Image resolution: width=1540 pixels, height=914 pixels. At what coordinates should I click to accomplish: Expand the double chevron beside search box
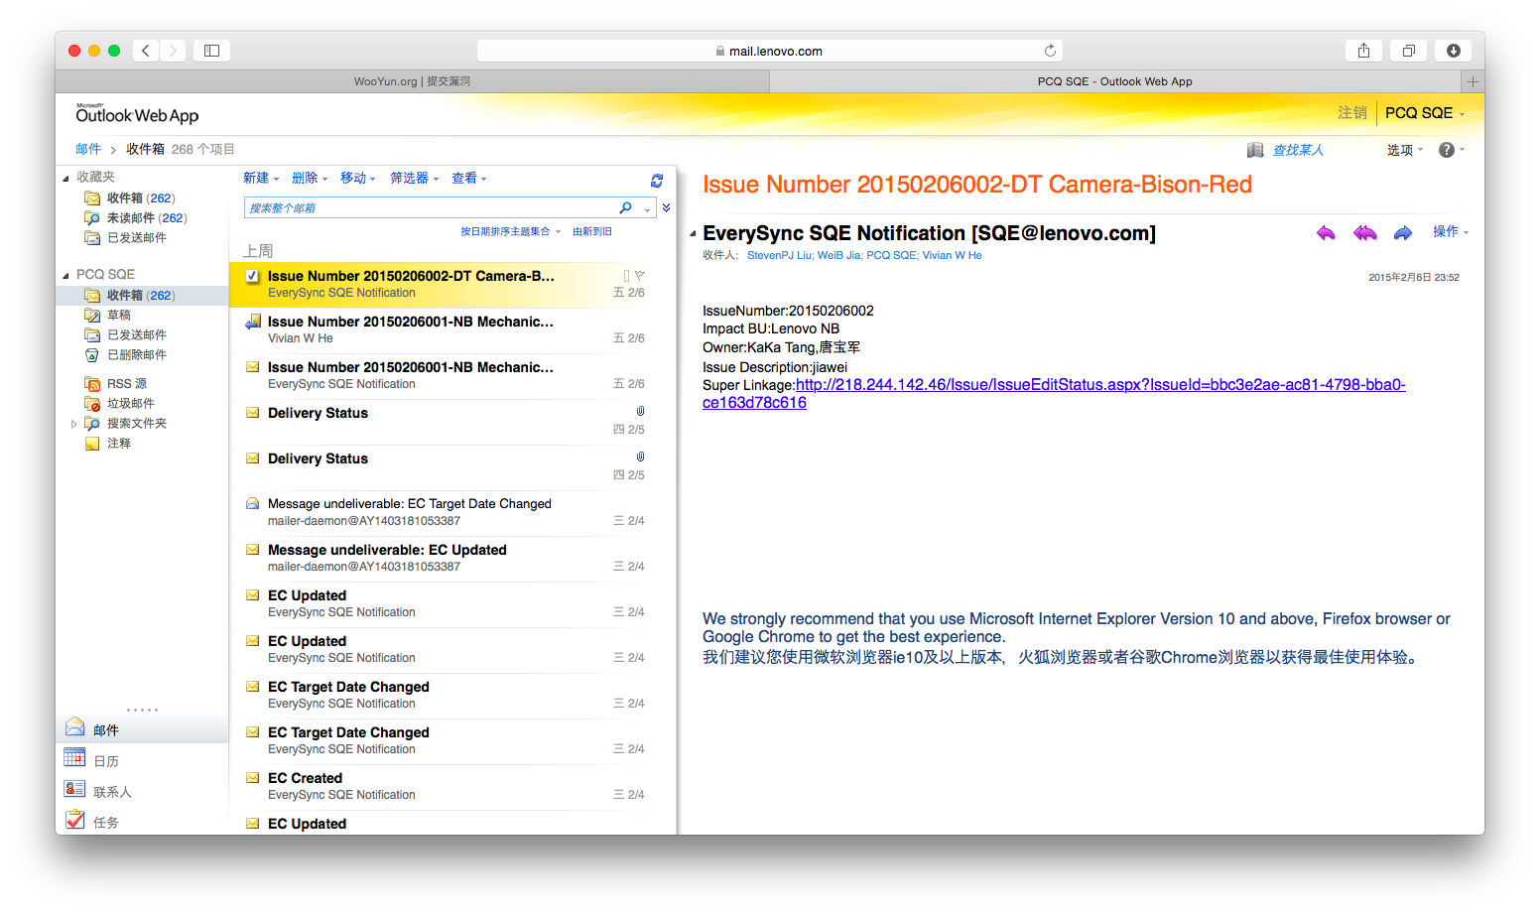[x=666, y=207]
